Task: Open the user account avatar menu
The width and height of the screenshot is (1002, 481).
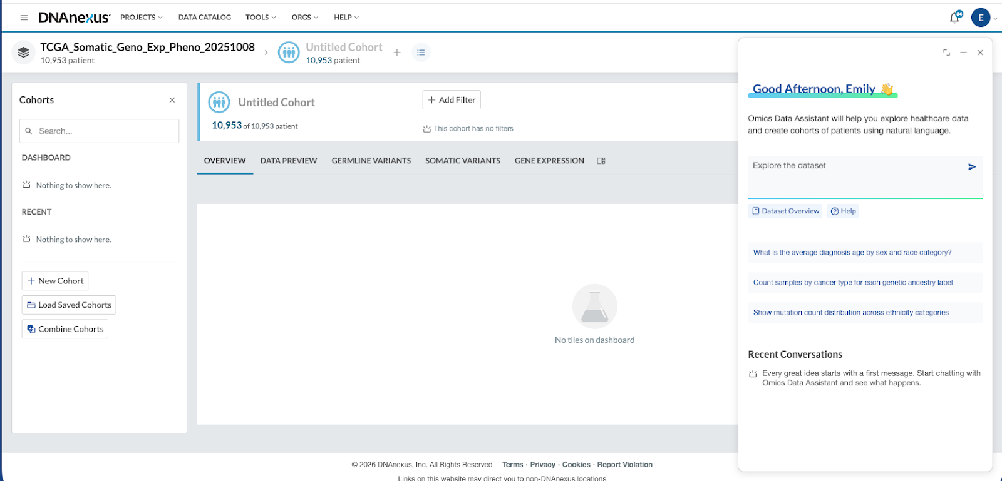Action: pos(981,18)
